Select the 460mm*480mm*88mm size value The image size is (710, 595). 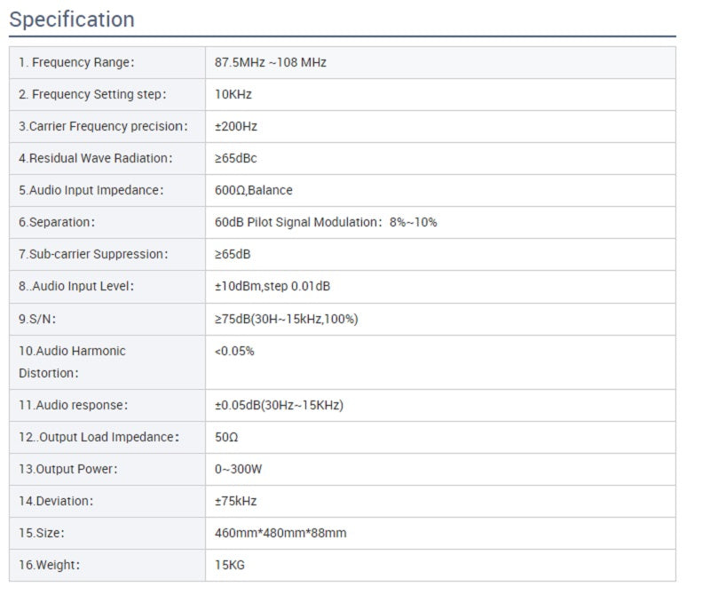(x=280, y=533)
